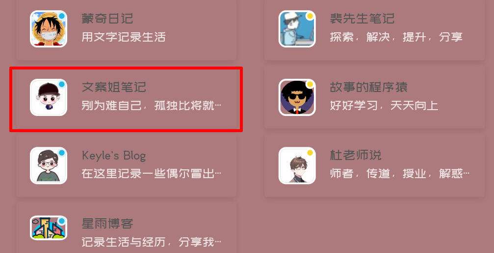The height and width of the screenshot is (253, 494).
Task: Click the afro sunglasses avatar of 故事的程序猿
Action: tap(297, 97)
